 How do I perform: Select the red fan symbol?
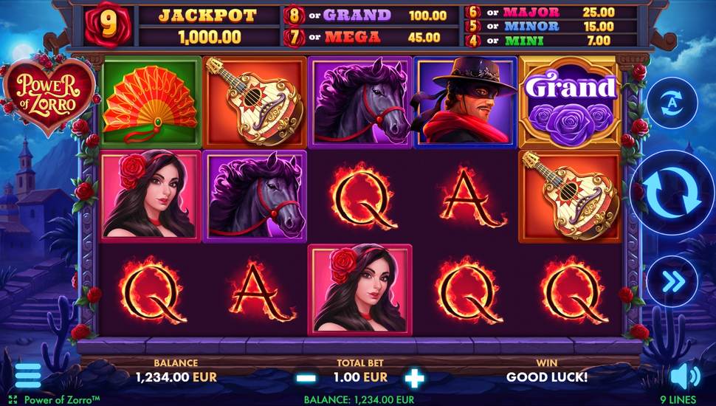tap(151, 103)
